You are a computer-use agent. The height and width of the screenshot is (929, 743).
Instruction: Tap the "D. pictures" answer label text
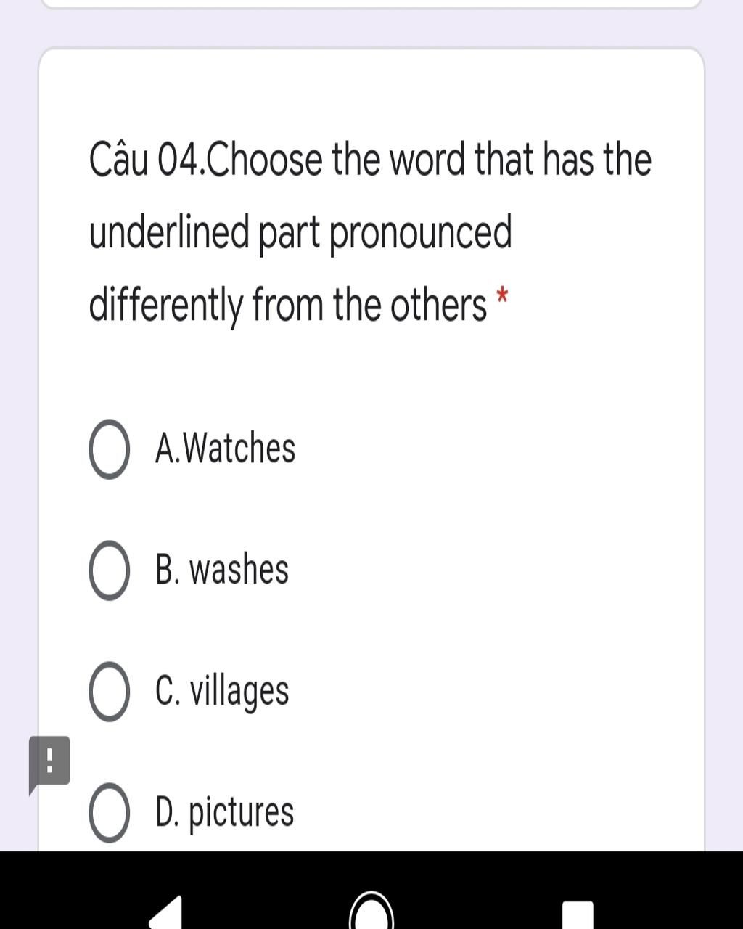tap(224, 812)
